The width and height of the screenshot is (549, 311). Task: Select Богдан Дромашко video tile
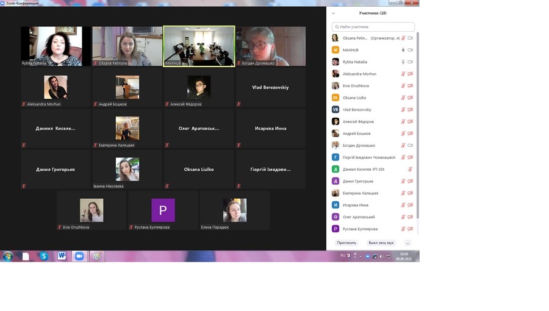(x=271, y=46)
